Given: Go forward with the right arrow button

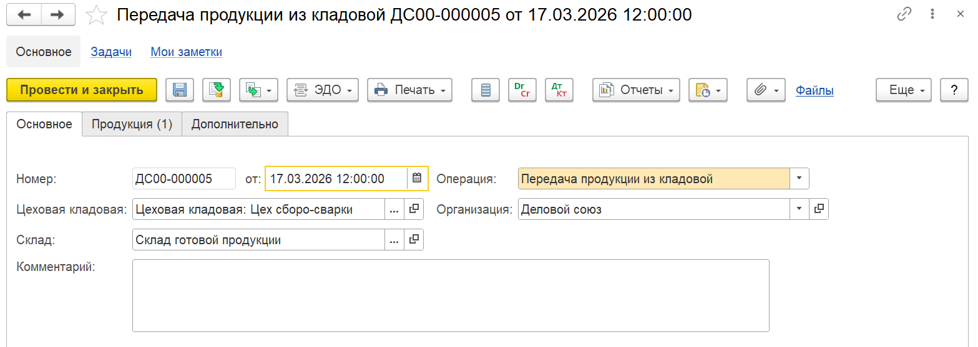Looking at the screenshot, I should (59, 15).
